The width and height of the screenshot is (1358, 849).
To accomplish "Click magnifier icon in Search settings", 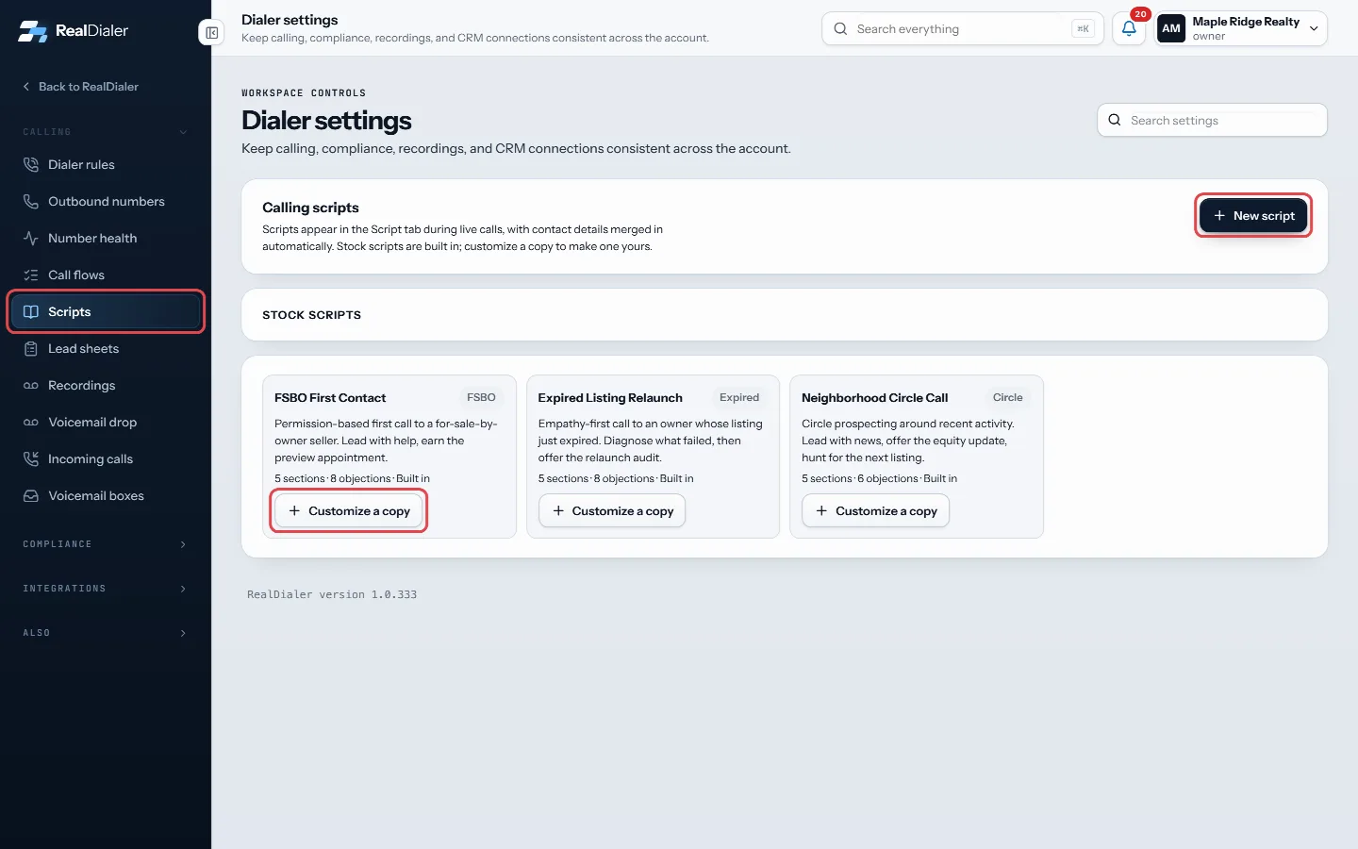I will click(x=1115, y=120).
